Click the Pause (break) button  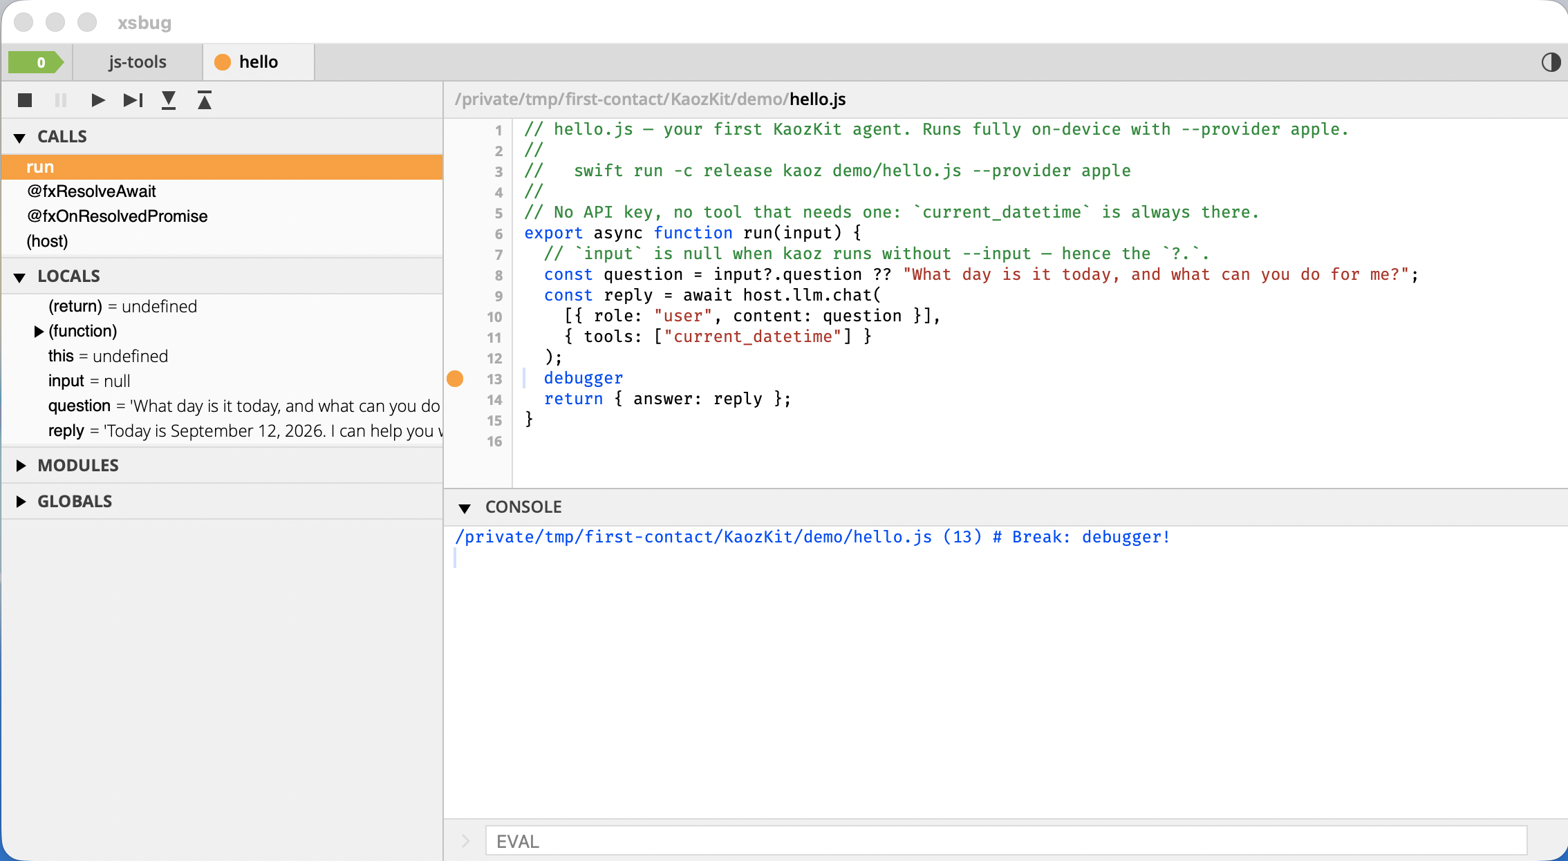tap(61, 100)
